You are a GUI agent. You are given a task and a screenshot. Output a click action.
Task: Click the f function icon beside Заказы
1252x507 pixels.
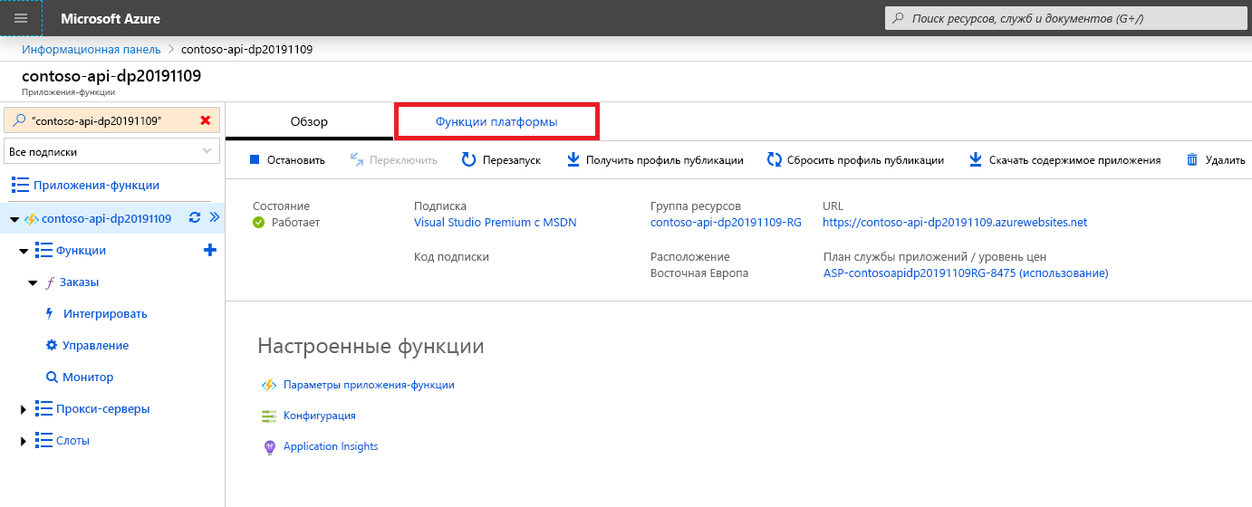pos(50,282)
